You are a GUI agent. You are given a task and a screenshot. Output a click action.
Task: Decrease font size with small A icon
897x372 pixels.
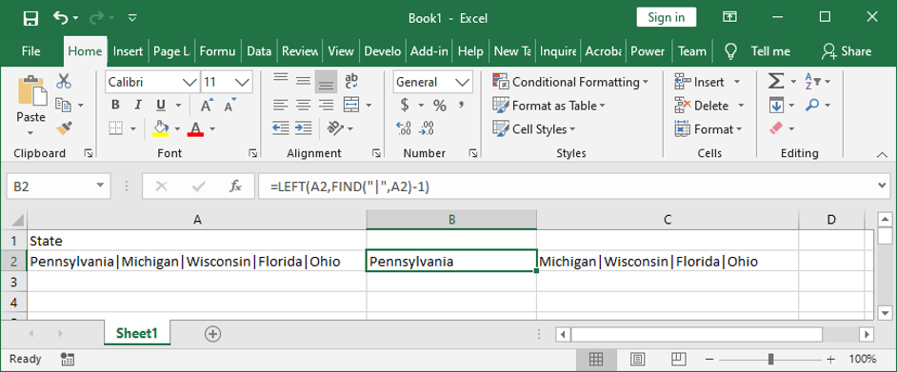coord(230,106)
